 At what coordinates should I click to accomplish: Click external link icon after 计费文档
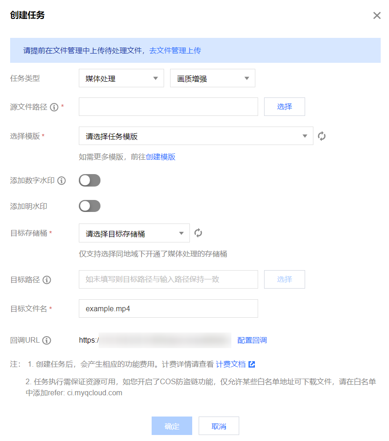click(252, 364)
